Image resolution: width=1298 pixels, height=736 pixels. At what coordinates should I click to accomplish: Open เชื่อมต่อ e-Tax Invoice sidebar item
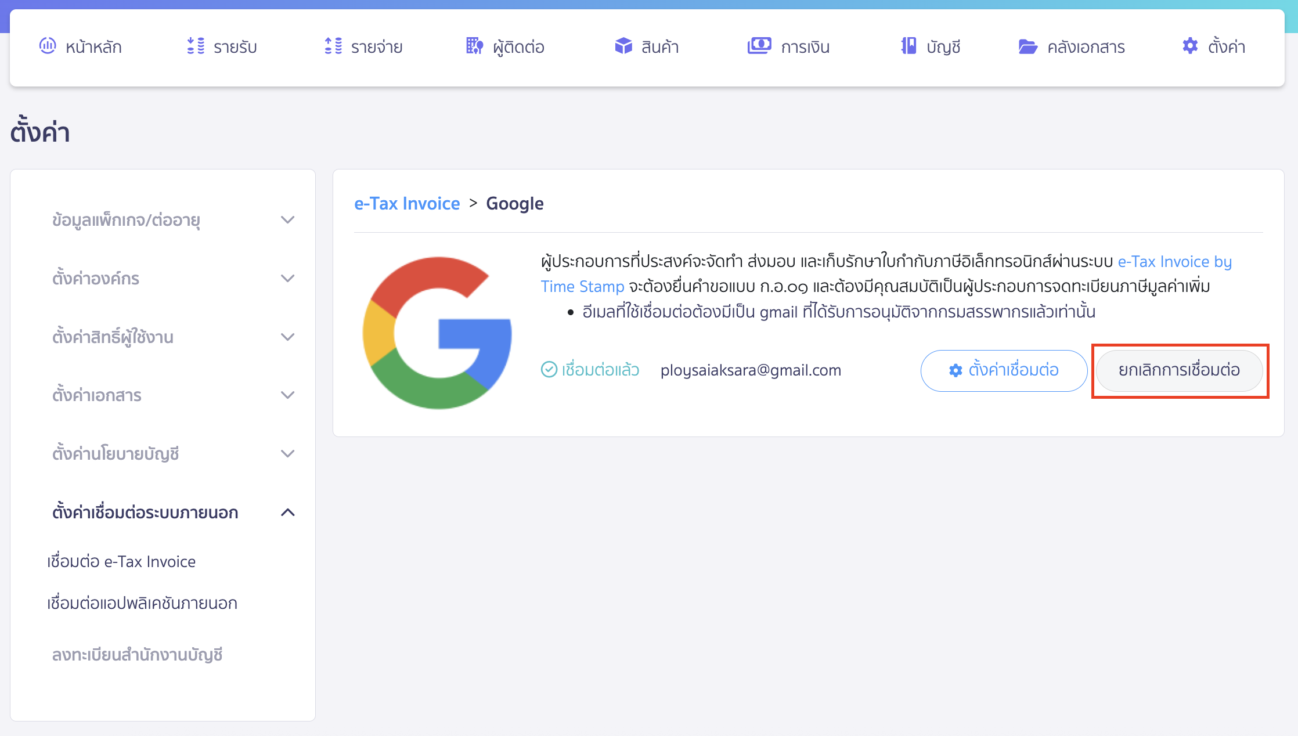click(x=121, y=561)
